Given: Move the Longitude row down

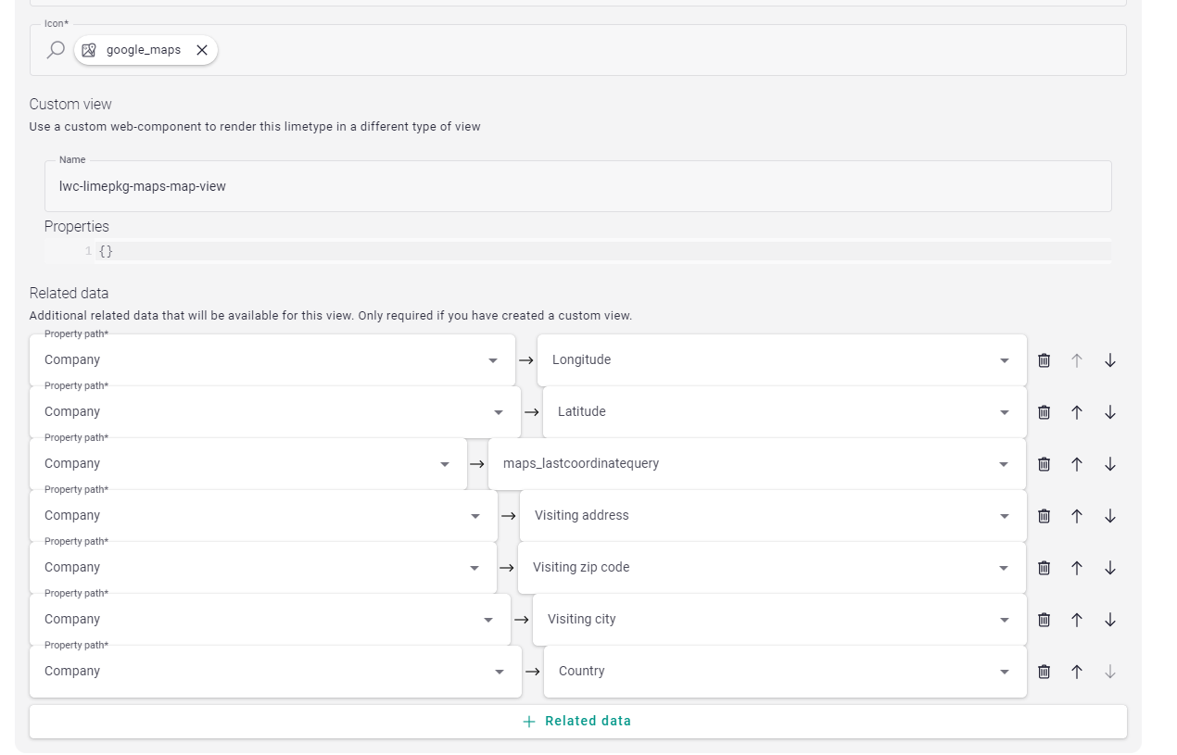Looking at the screenshot, I should pyautogui.click(x=1110, y=360).
